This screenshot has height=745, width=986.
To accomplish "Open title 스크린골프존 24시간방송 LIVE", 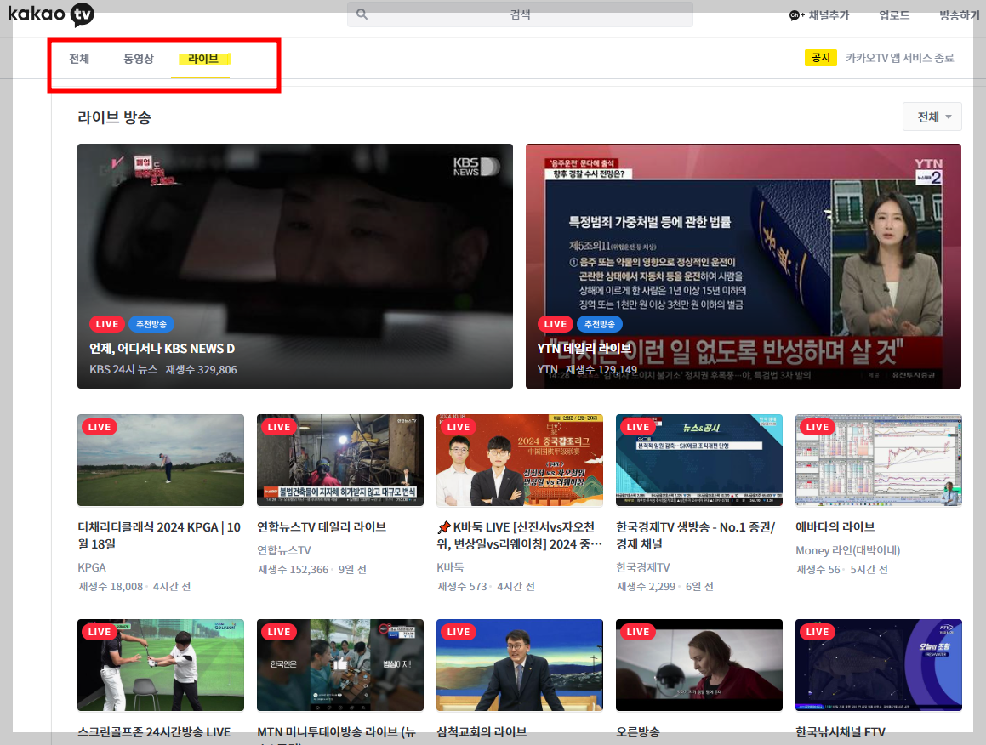I will (154, 731).
